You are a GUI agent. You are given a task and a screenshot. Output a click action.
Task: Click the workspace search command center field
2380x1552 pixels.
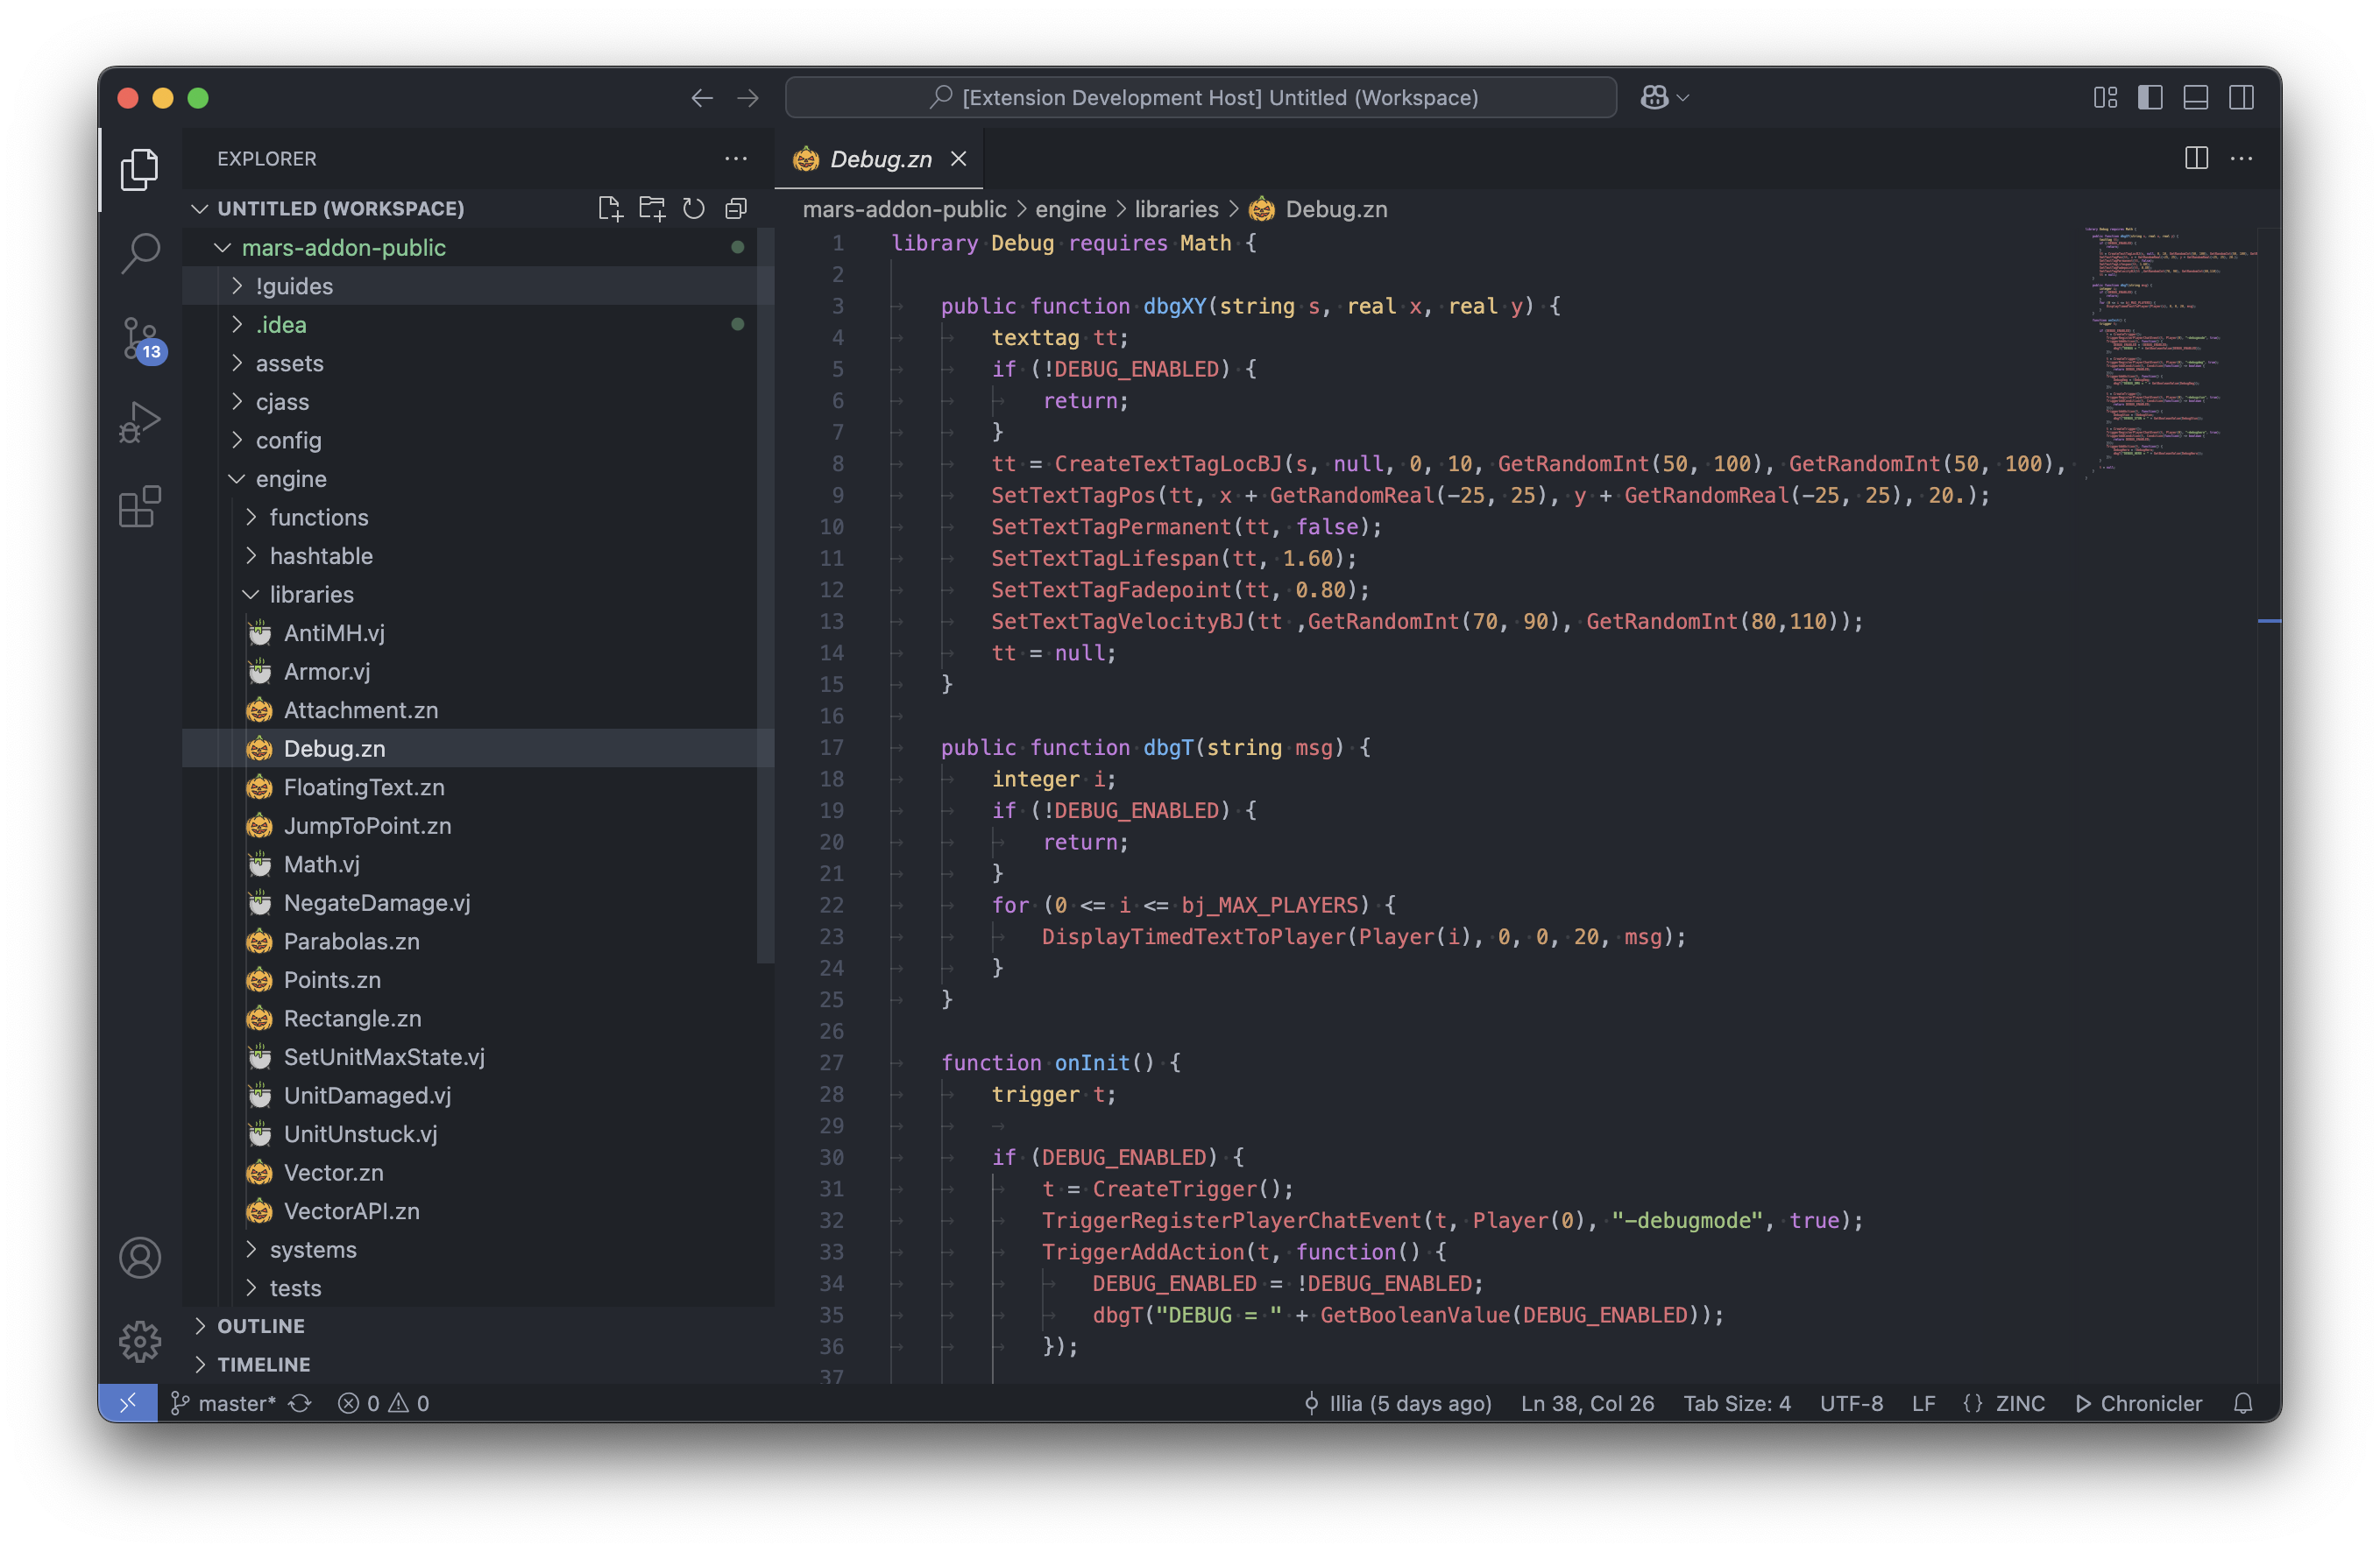pos(1200,97)
